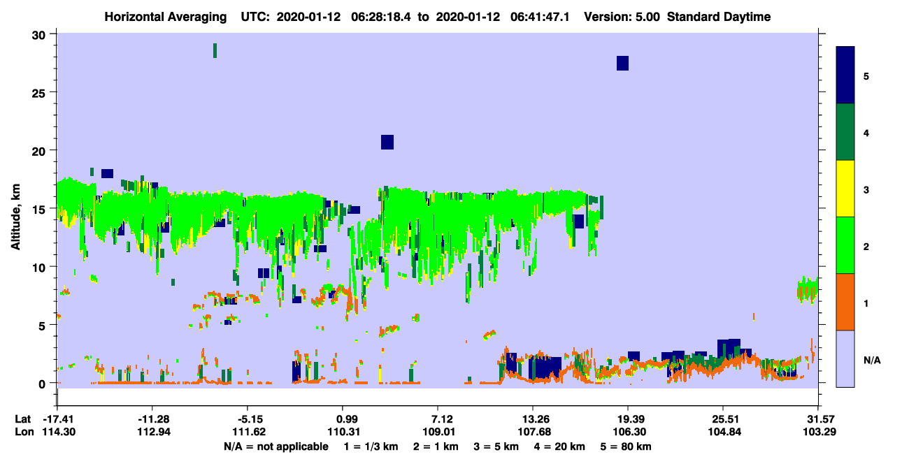Click the green cloud patch near latitude 31.57
This screenshot has width=909, height=466.
[807, 289]
